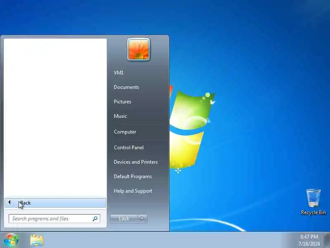Viewport: 330px width, 248px height.
Task: Open Windows Explorer from the taskbar
Action: 37,241
